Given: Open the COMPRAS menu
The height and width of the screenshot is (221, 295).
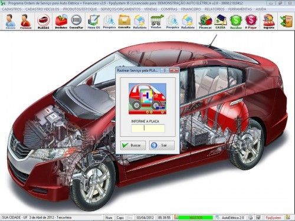Looking at the screenshot, I should 169,9.
